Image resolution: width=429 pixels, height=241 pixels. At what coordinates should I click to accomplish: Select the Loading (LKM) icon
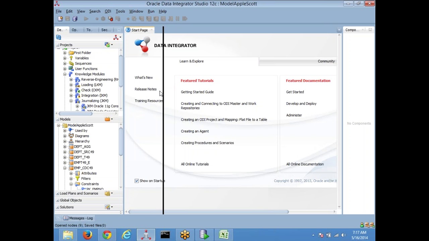(77, 85)
